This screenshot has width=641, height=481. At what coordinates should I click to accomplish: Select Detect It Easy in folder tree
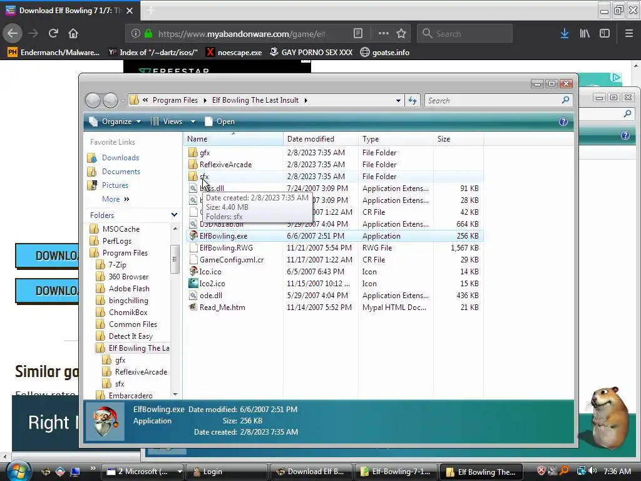[130, 336]
